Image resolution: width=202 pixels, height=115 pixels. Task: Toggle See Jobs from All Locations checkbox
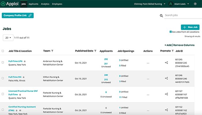coord(171,32)
